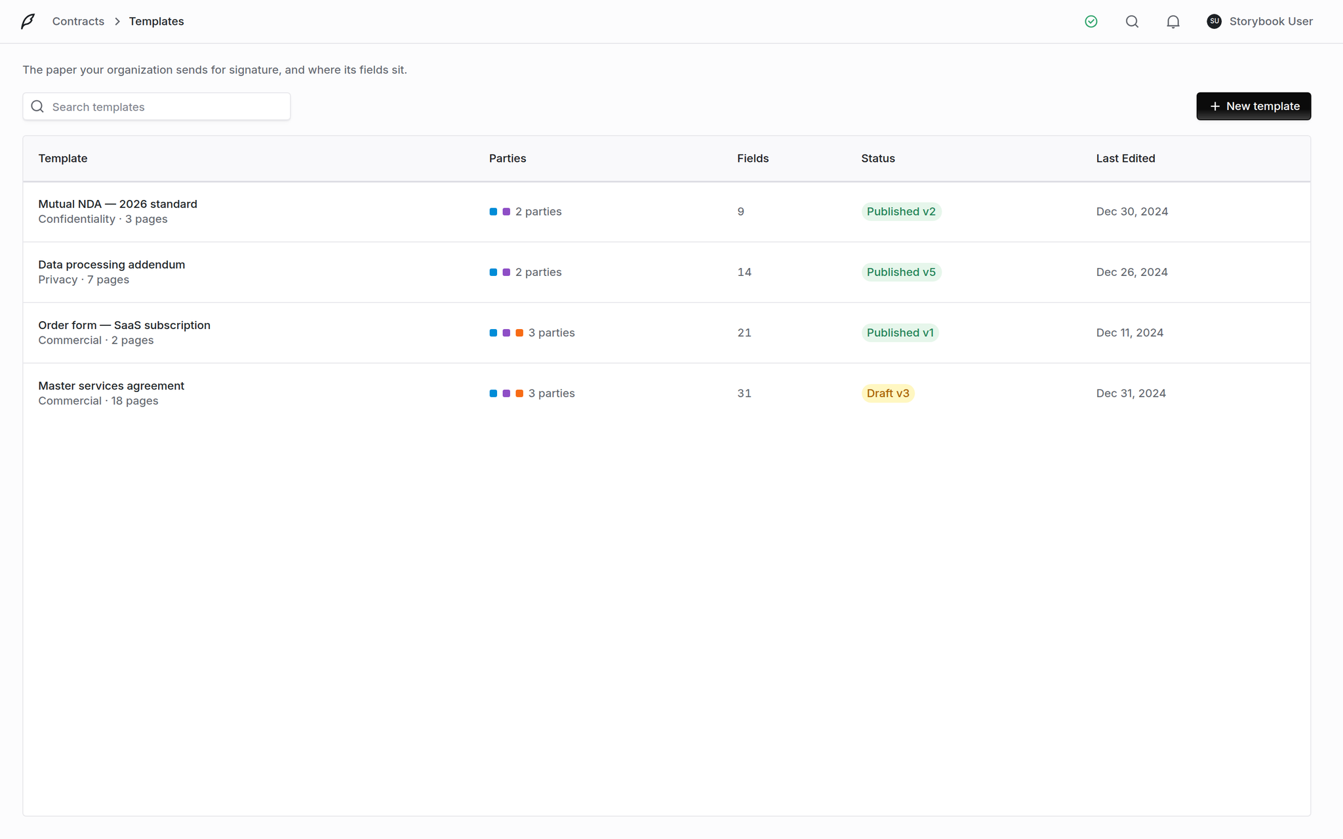Click 3 parties in Master services row
This screenshot has width=1343, height=839.
[x=551, y=393]
